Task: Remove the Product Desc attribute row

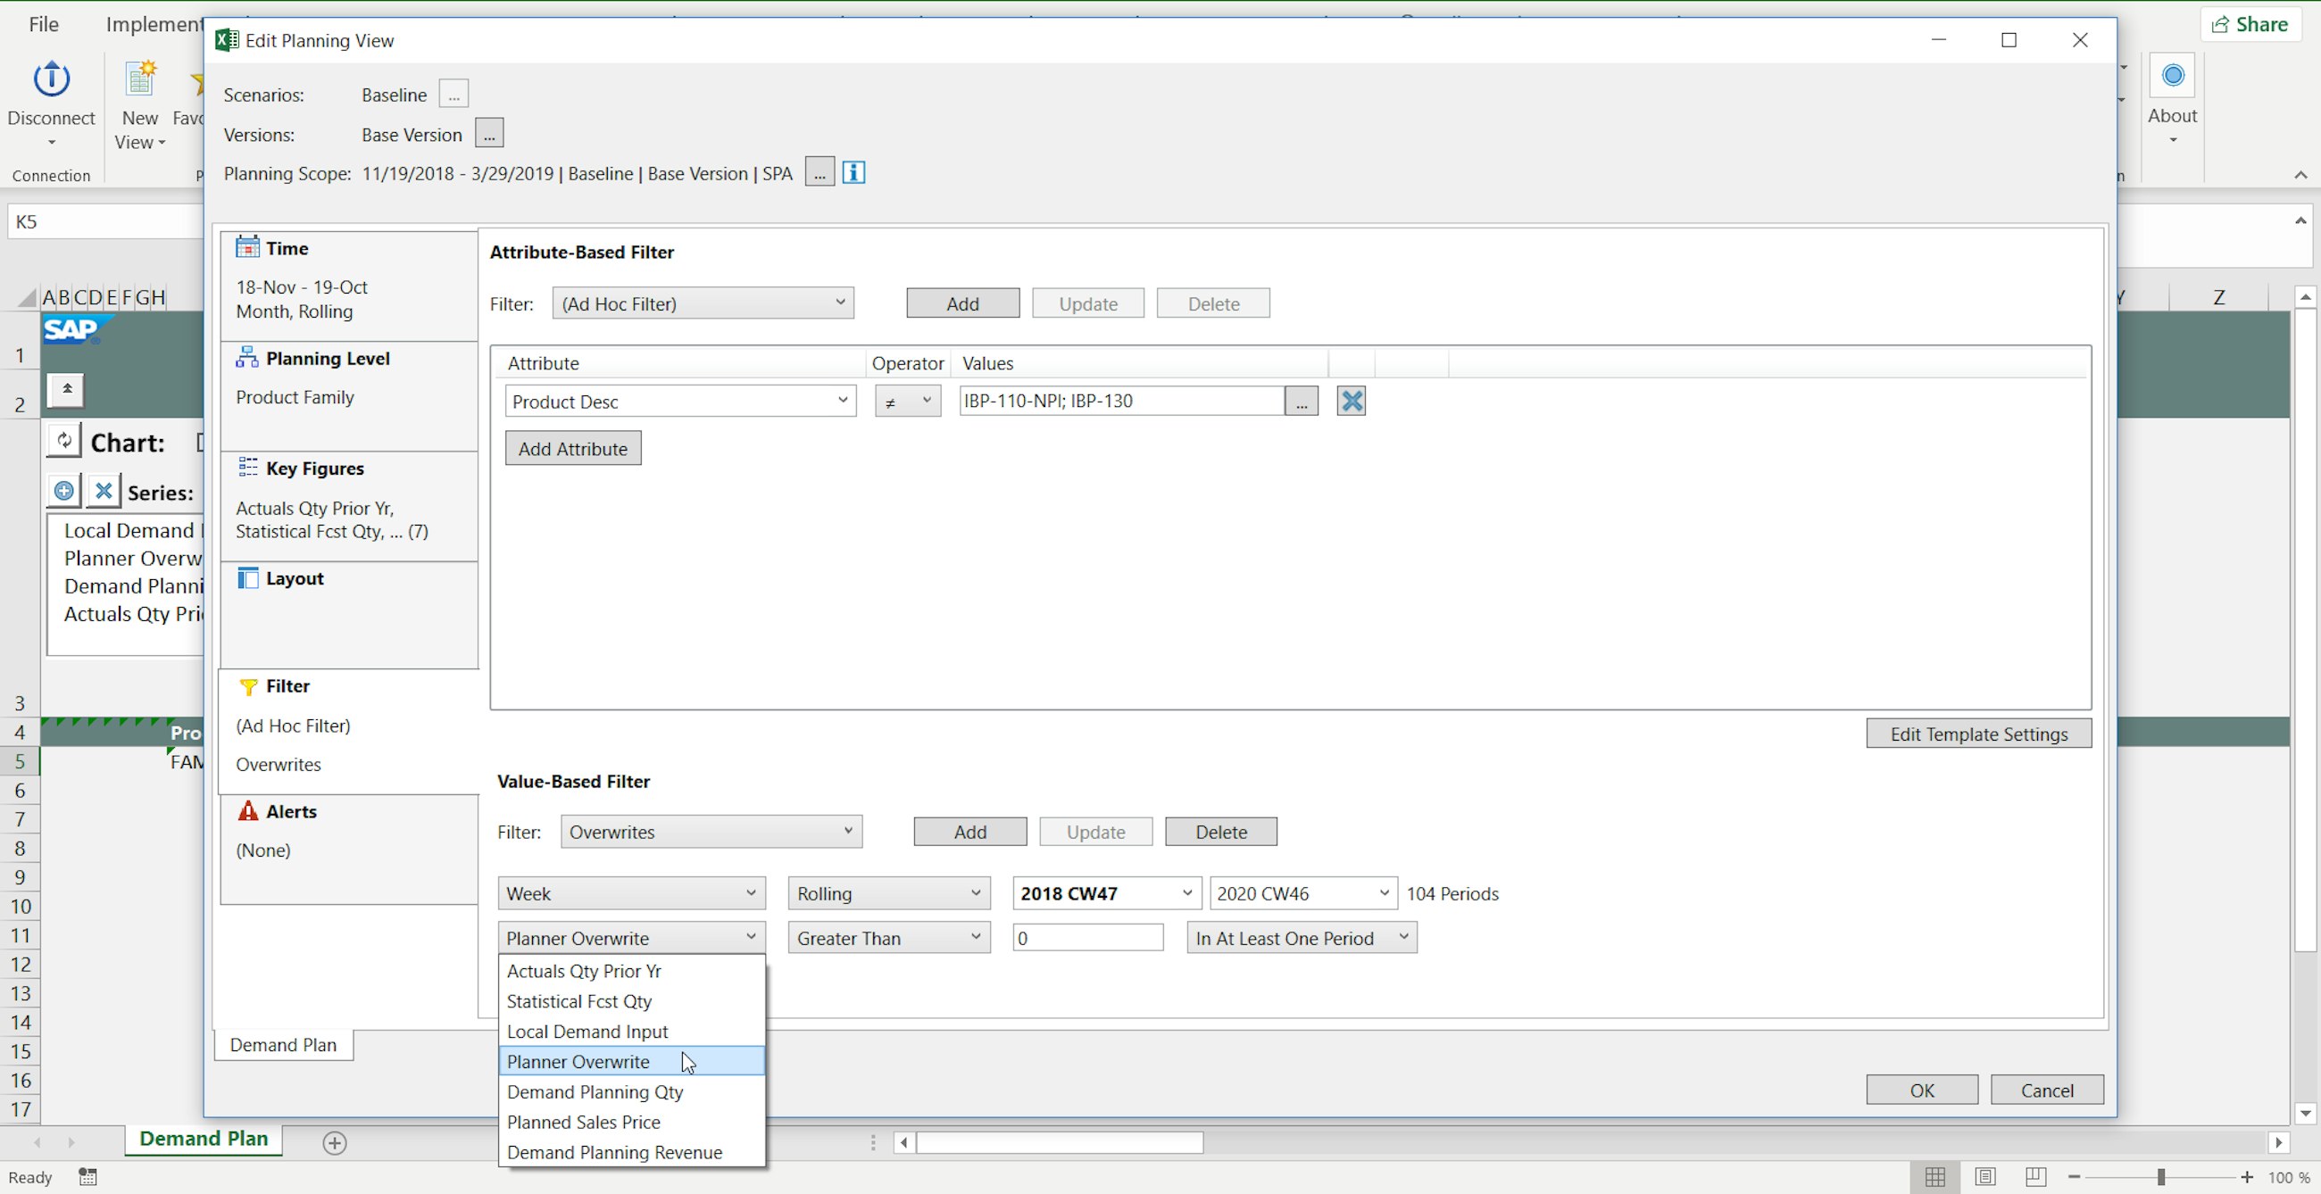Action: [x=1351, y=401]
